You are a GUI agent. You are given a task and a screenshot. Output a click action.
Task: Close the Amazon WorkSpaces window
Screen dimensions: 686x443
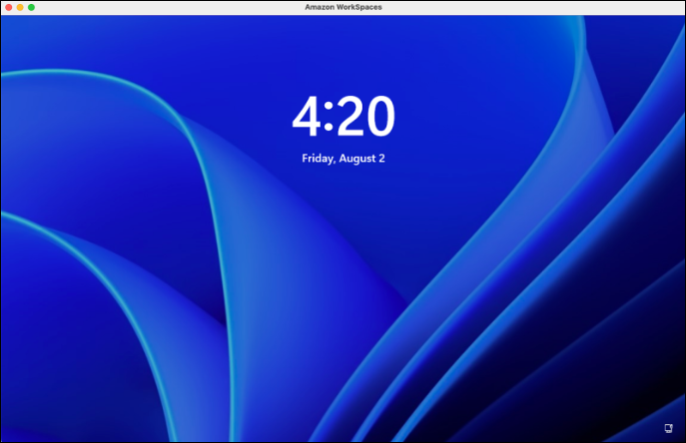pyautogui.click(x=8, y=7)
